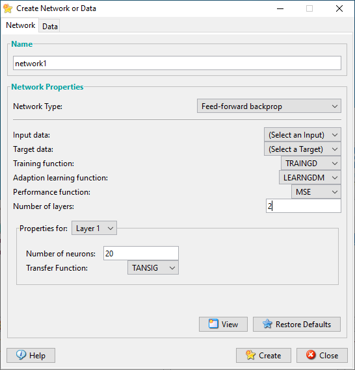Click the 'Adaption learning function:' label

point(60,178)
